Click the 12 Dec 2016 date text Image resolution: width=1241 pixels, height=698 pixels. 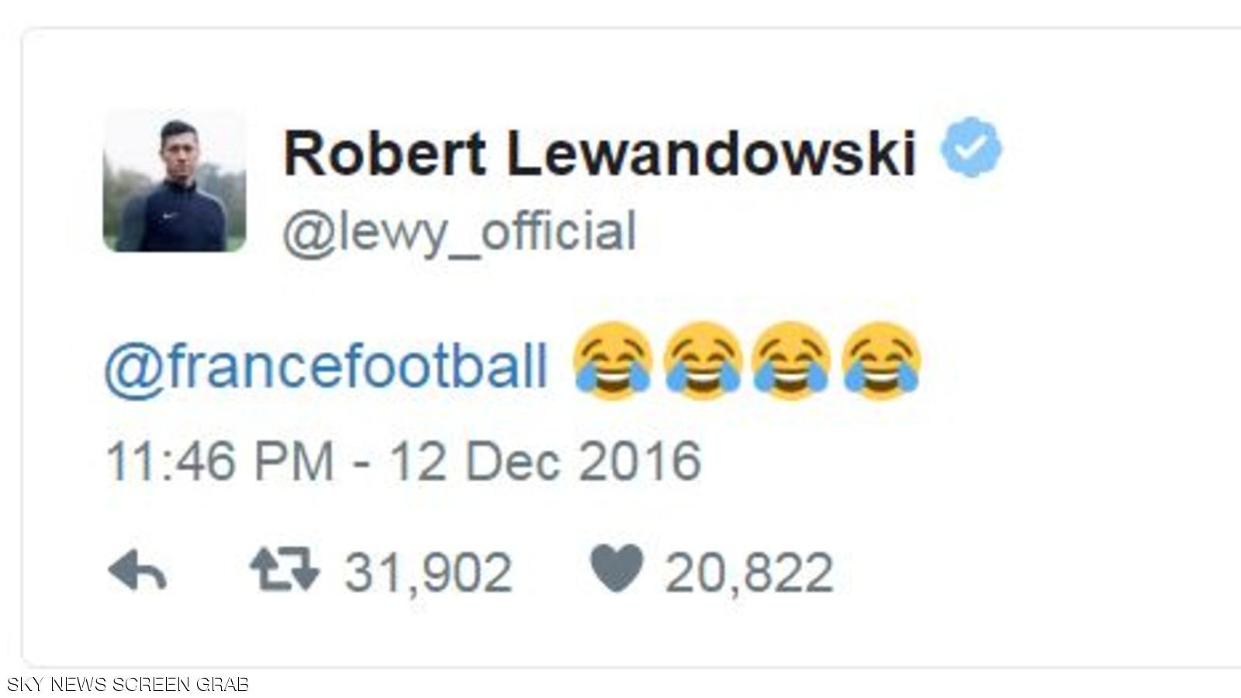(545, 462)
